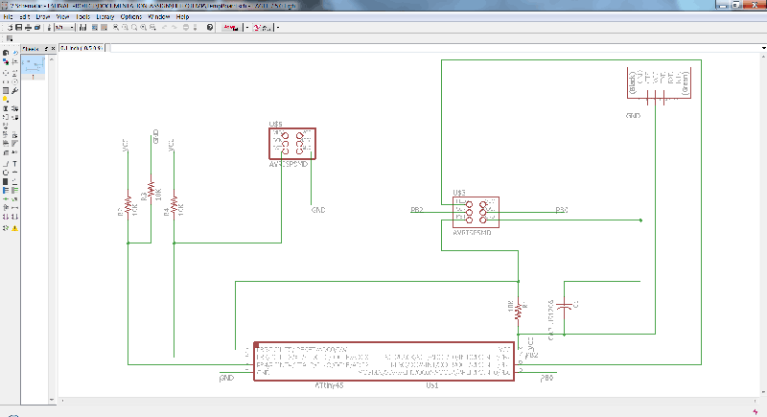Image resolution: width=767 pixels, height=417 pixels.
Task: Select the Wire drawing tool
Action: point(6,164)
